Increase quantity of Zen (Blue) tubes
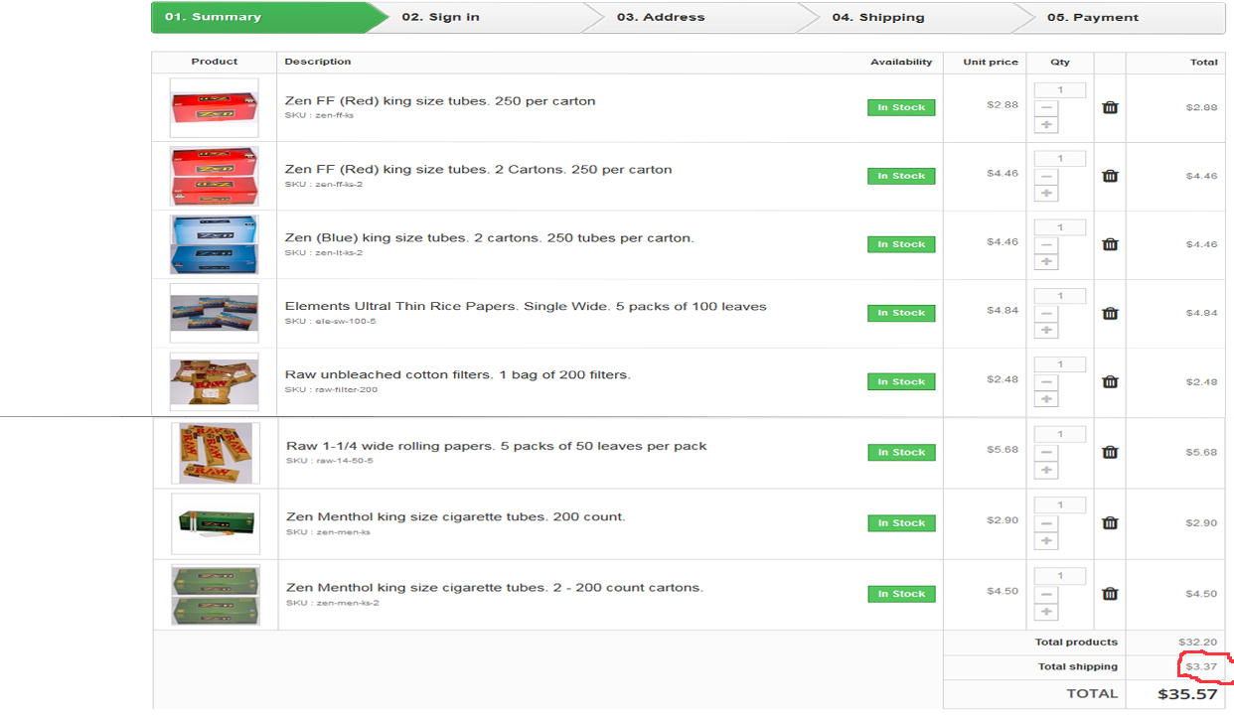Viewport: 1234px width, 717px height. (x=1046, y=262)
